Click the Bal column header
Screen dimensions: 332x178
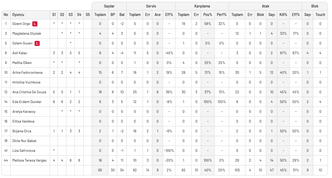tap(122, 15)
